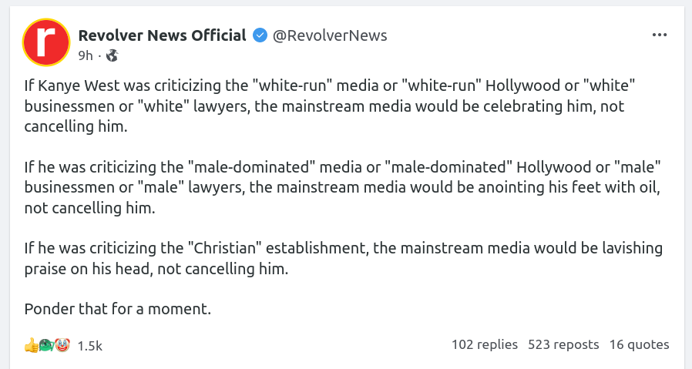Screen dimensions: 692x369
Task: Open the three-dot post options menu
Action: pos(660,35)
